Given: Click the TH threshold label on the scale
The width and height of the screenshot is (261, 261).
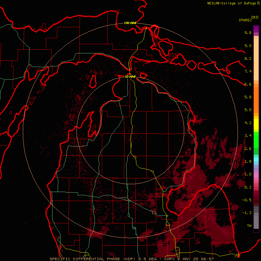Looking at the screenshot, I should [249, 226].
